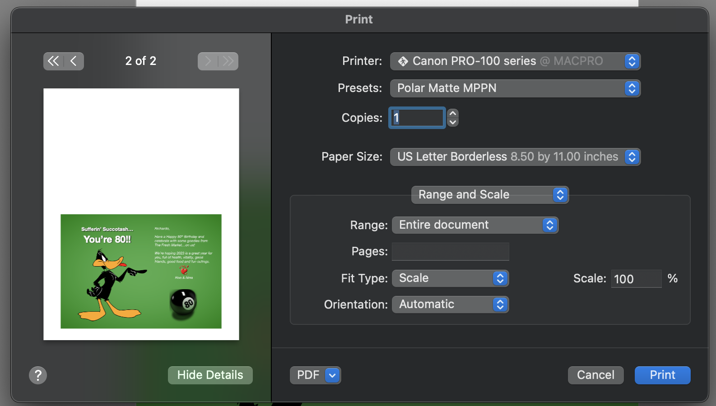716x406 pixels.
Task: Open the Printer dropdown Canon PRO-100
Action: pos(515,61)
